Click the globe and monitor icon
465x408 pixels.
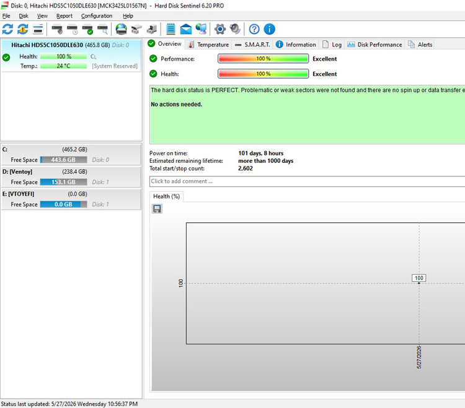tap(201, 29)
